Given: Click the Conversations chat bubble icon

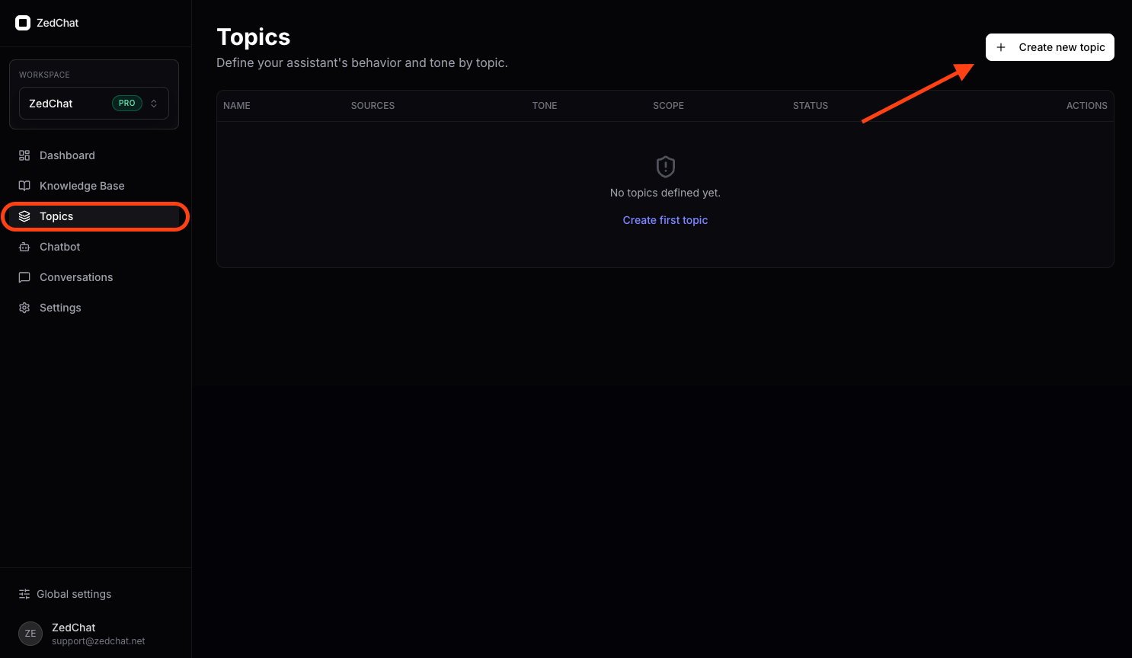Looking at the screenshot, I should 24,277.
